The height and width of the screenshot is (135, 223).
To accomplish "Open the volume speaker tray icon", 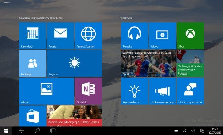I will [x=193, y=131].
